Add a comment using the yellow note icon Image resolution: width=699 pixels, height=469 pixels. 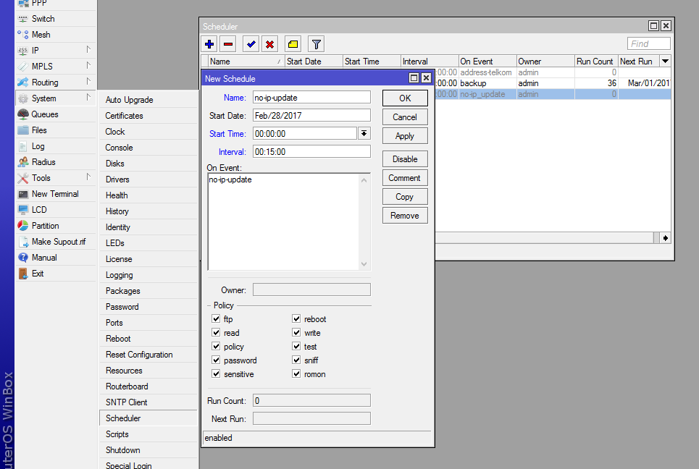[x=293, y=43]
